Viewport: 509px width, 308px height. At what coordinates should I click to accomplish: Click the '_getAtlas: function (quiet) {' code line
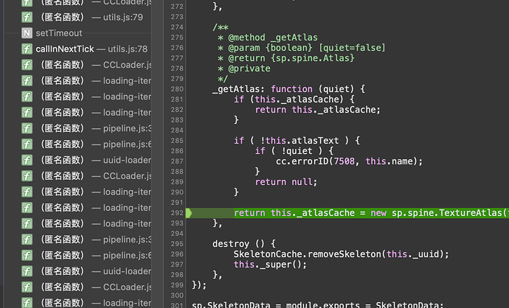click(289, 89)
